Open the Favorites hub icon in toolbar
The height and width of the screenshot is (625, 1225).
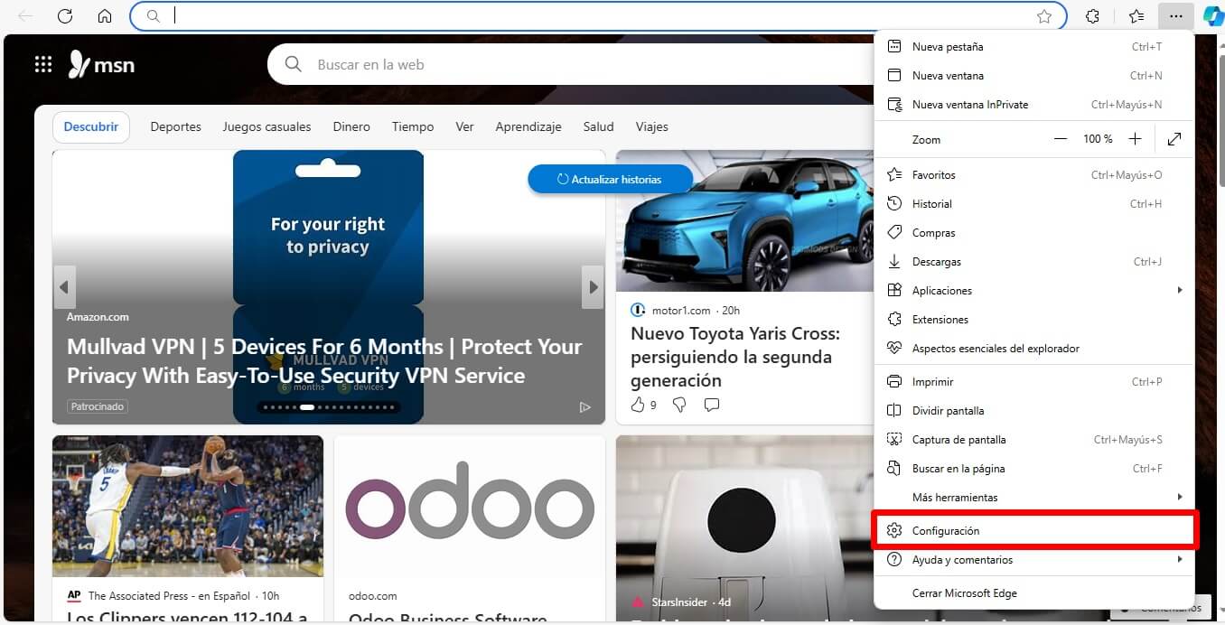[x=1136, y=16]
